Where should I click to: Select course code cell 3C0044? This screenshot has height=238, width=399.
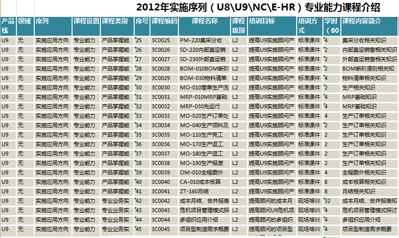tap(164, 220)
